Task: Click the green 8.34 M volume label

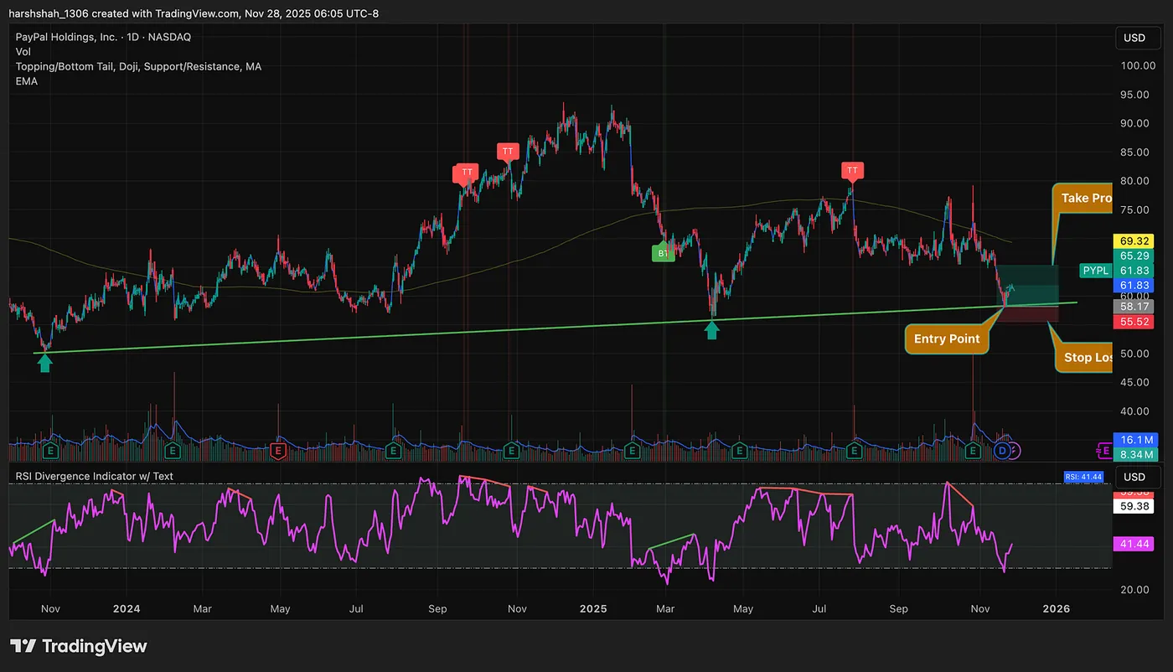Action: [x=1135, y=455]
